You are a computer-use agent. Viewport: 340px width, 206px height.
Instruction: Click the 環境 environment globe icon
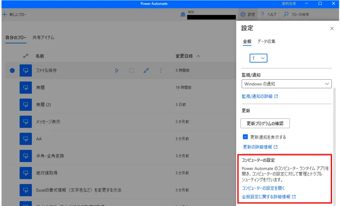click(183, 15)
